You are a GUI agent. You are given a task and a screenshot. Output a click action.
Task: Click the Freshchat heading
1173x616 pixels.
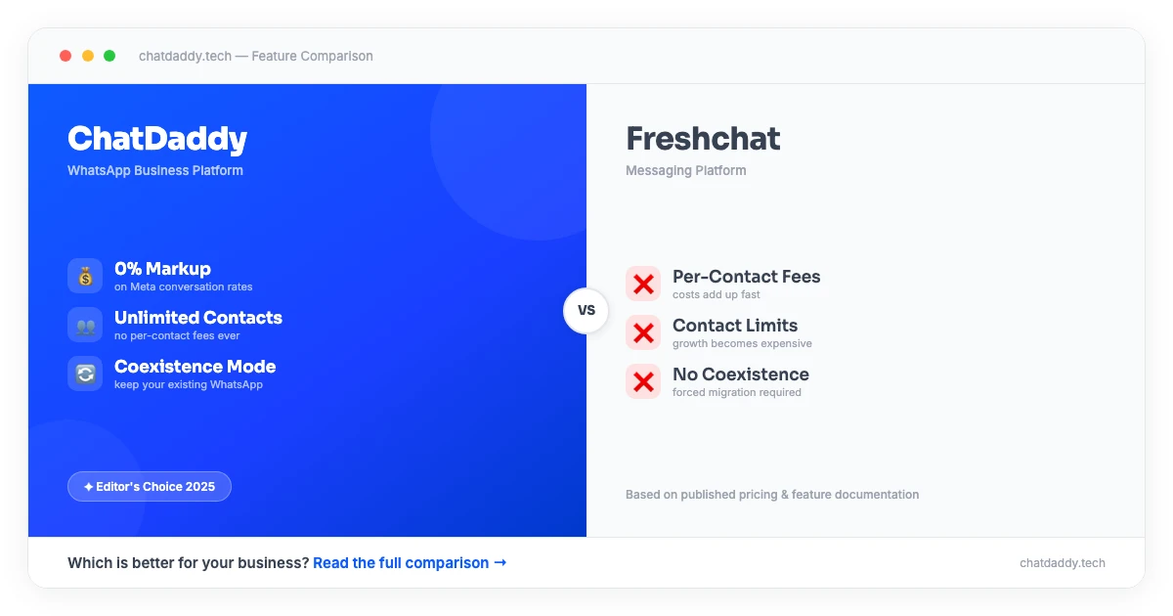[703, 138]
